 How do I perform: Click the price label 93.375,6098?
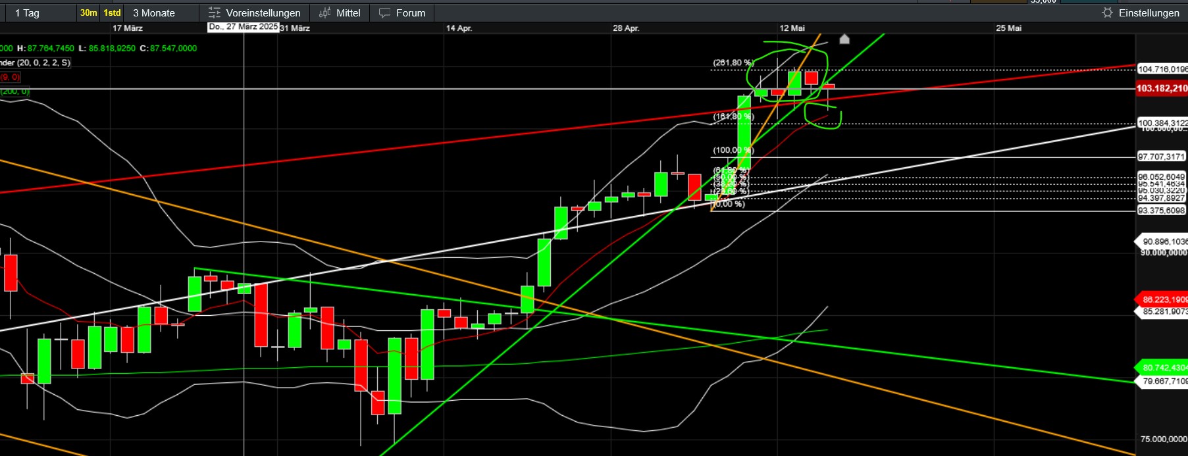1162,211
